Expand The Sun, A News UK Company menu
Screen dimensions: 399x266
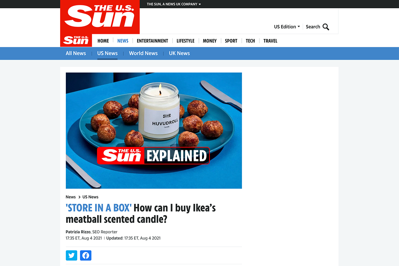[x=174, y=4]
